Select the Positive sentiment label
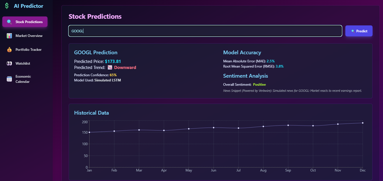This screenshot has height=181, width=383. [259, 84]
